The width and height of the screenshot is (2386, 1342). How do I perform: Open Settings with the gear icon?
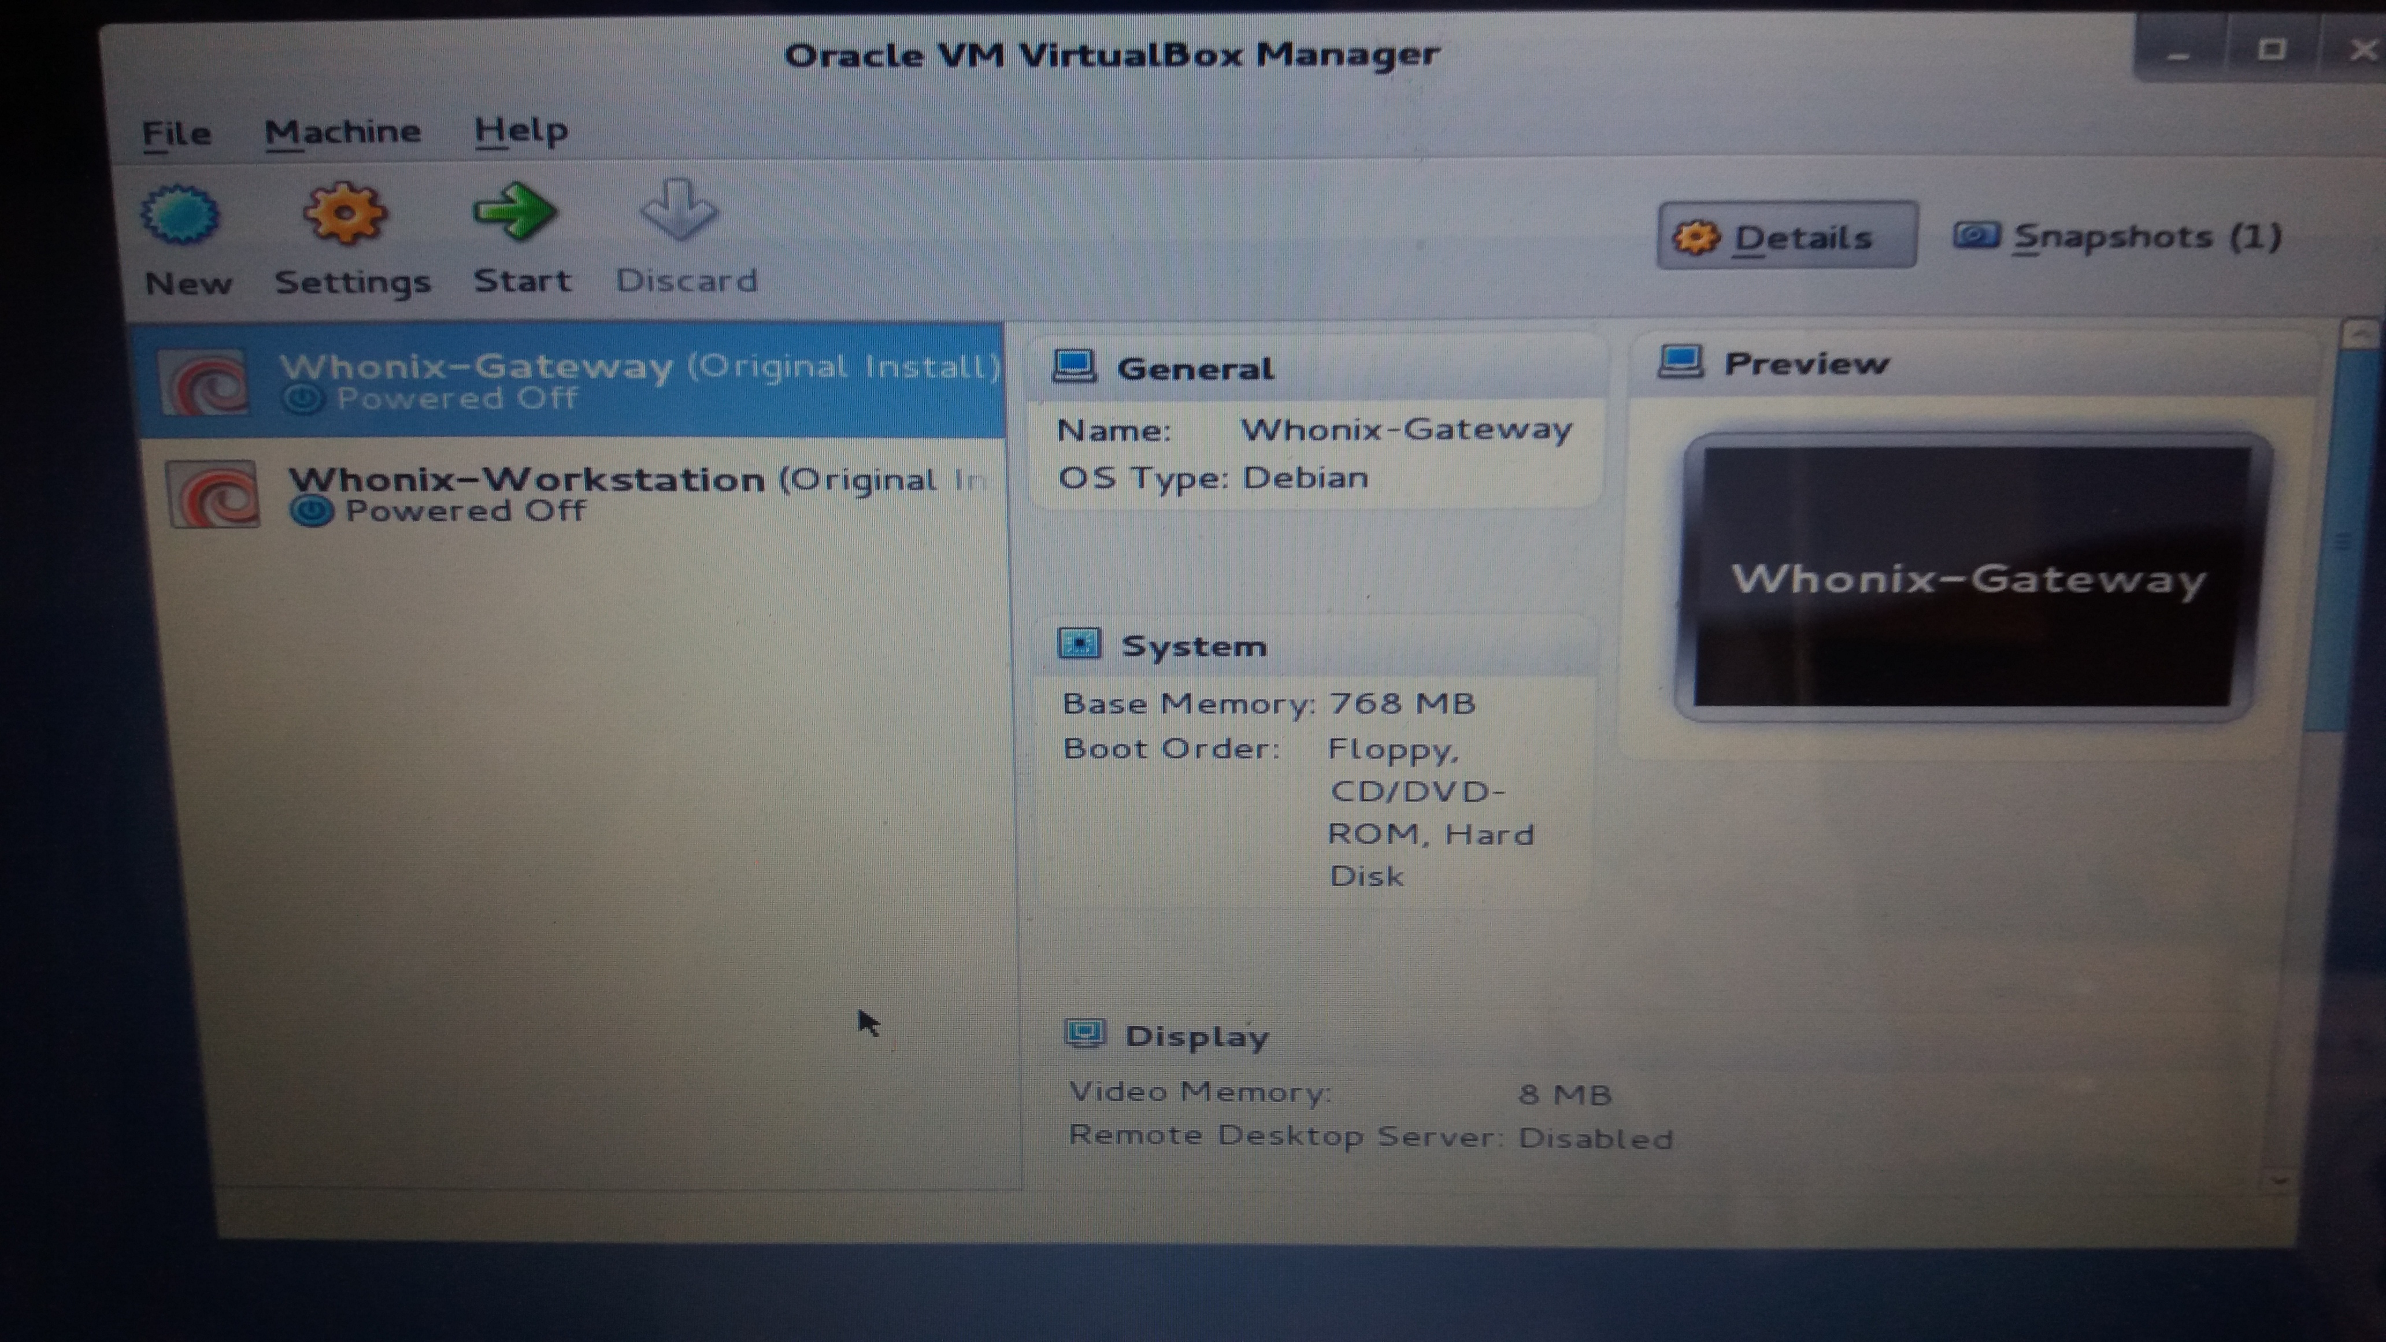(344, 213)
